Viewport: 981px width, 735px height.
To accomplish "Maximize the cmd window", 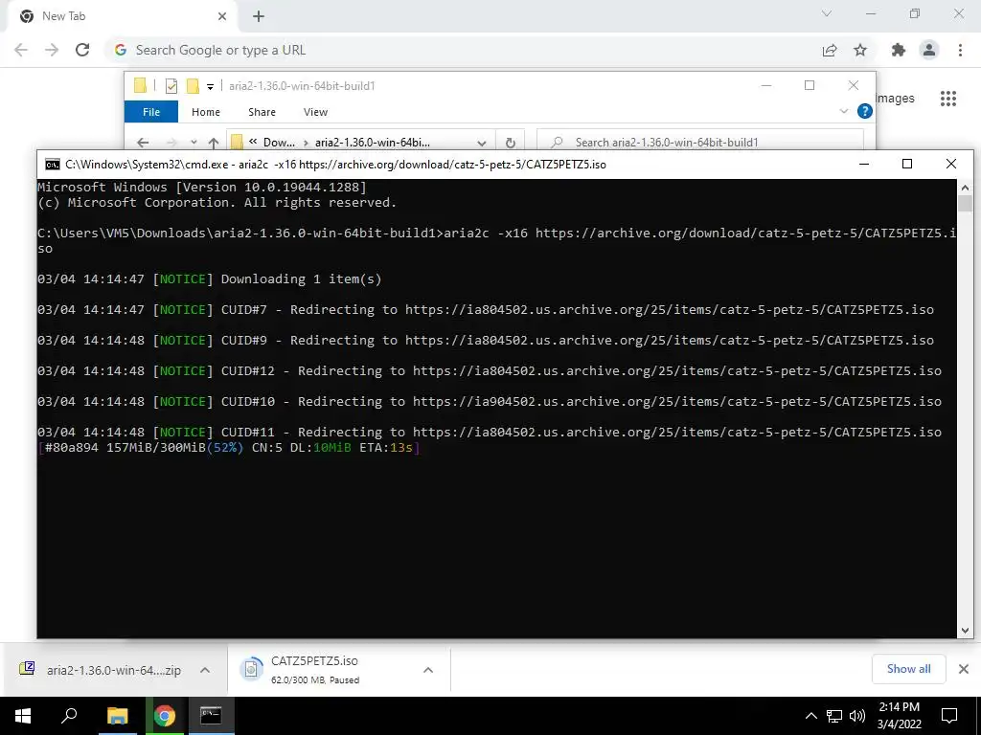I will point(907,164).
